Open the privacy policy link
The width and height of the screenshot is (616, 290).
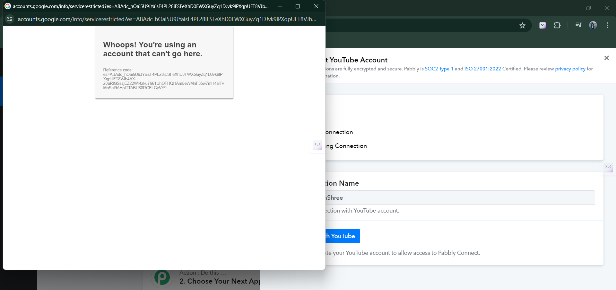[570, 69]
